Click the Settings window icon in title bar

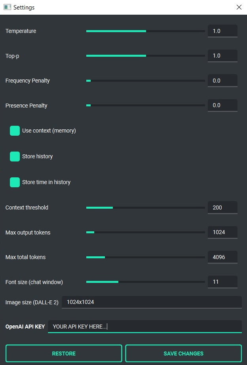pyautogui.click(x=7, y=7)
